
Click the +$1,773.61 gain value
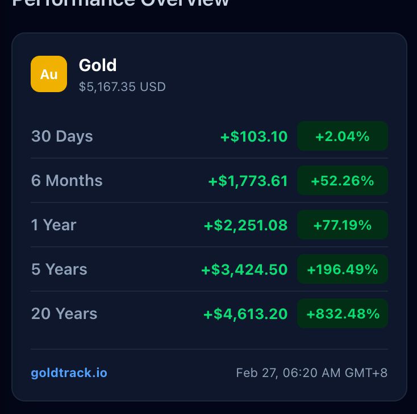248,181
